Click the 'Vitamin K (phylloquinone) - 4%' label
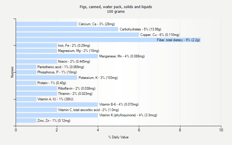 click(x=121, y=115)
